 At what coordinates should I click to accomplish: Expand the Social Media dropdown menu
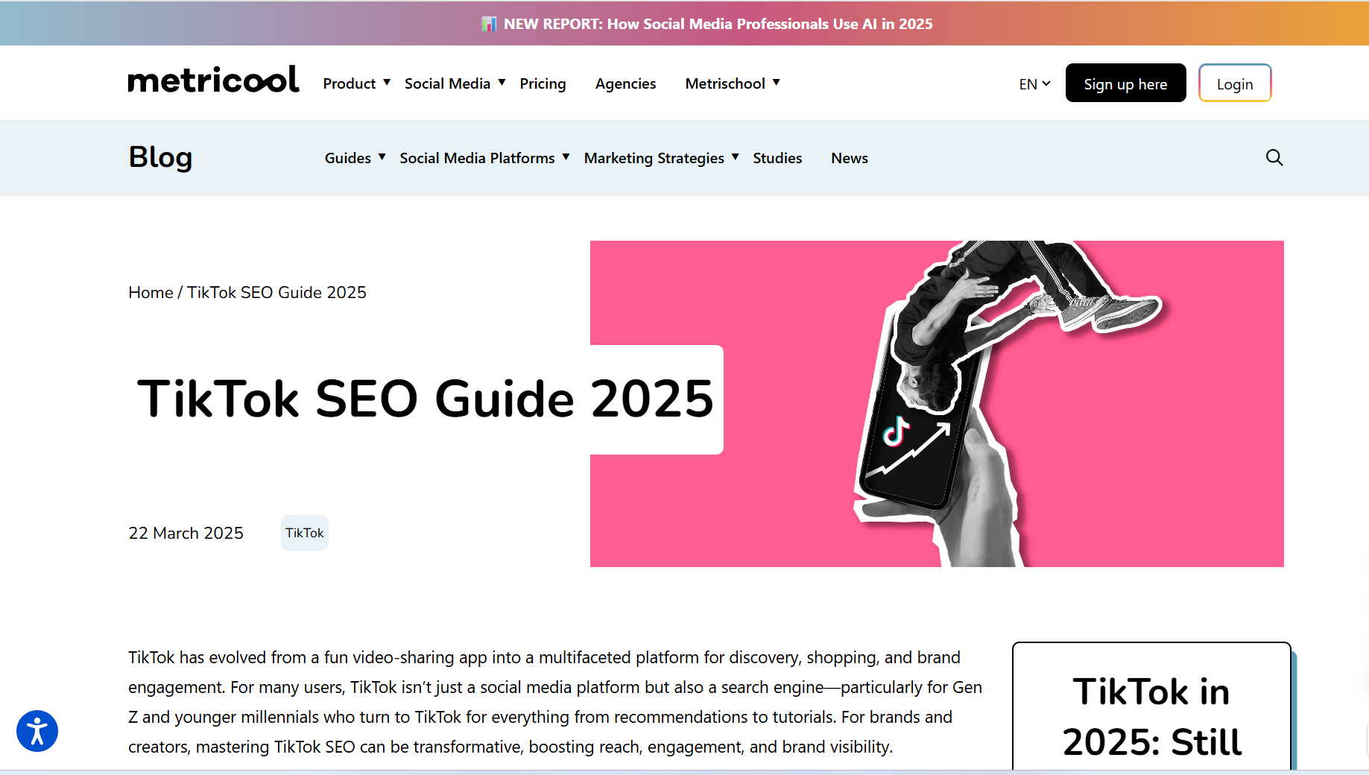(x=455, y=83)
